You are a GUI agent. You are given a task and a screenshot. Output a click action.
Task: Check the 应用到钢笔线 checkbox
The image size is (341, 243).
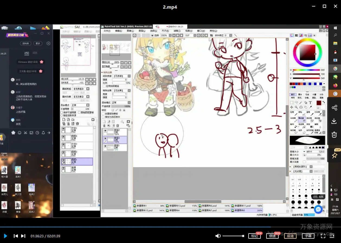(x=103, y=86)
